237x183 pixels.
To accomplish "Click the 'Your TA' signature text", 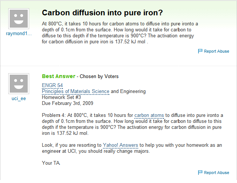I will [x=51, y=163].
